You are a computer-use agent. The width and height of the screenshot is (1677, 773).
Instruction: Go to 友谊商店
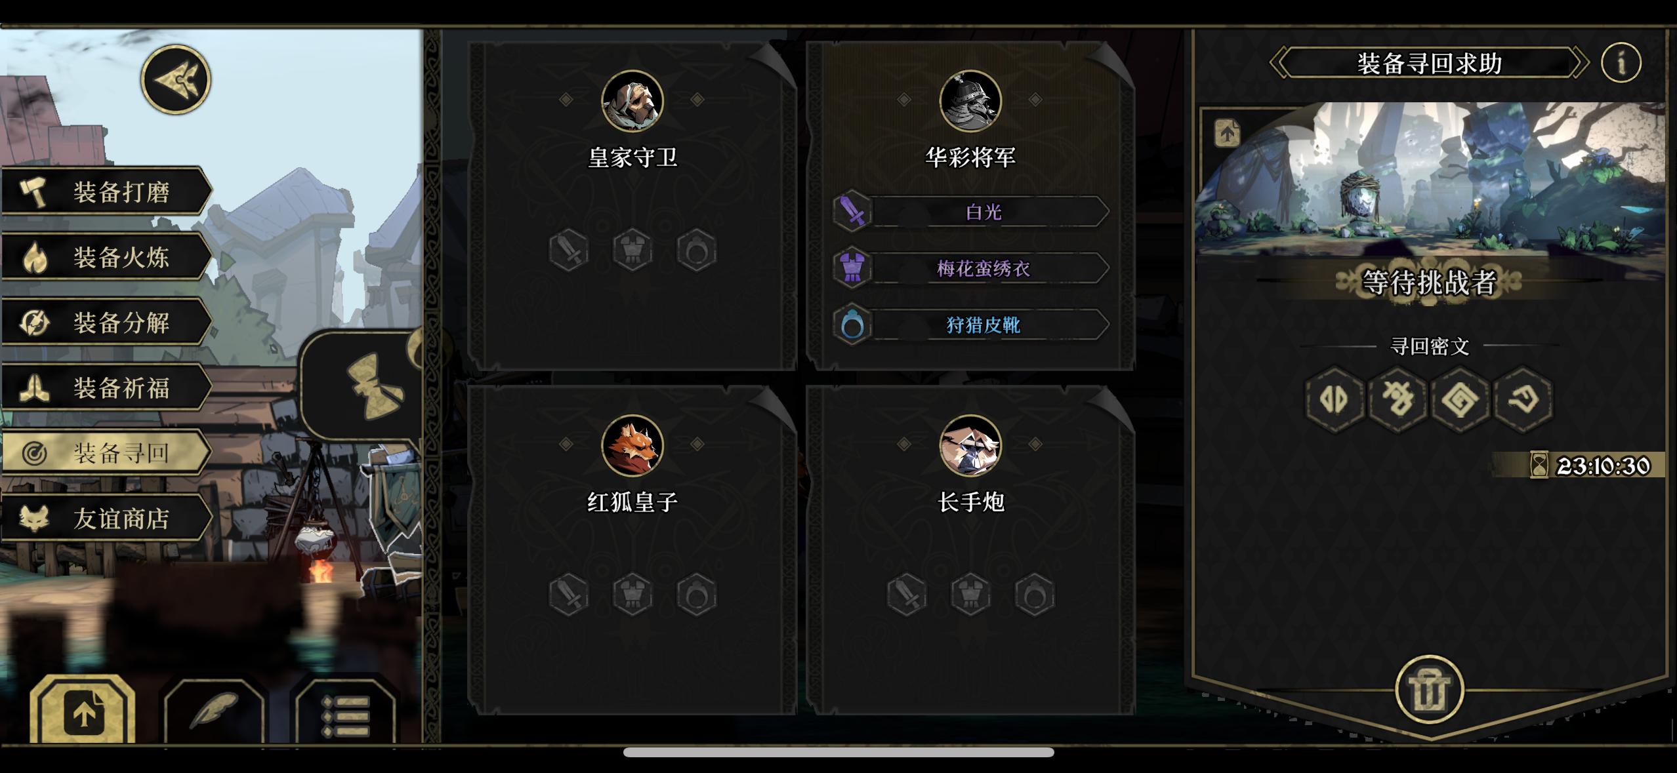(107, 518)
